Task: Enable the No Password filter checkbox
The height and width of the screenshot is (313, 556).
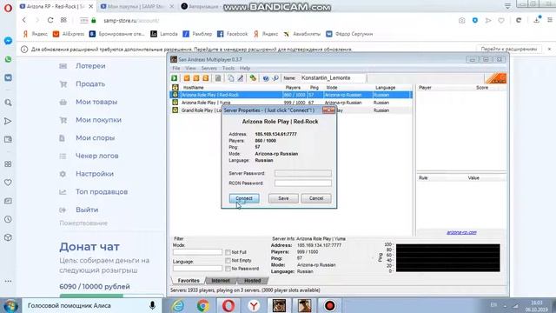Action: [228, 269]
